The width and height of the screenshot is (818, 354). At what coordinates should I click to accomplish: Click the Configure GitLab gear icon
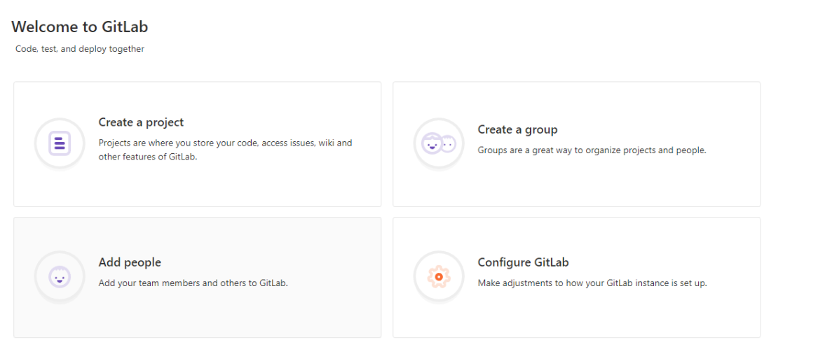(439, 277)
